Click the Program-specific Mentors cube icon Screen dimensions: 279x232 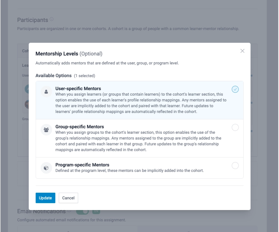(46, 168)
